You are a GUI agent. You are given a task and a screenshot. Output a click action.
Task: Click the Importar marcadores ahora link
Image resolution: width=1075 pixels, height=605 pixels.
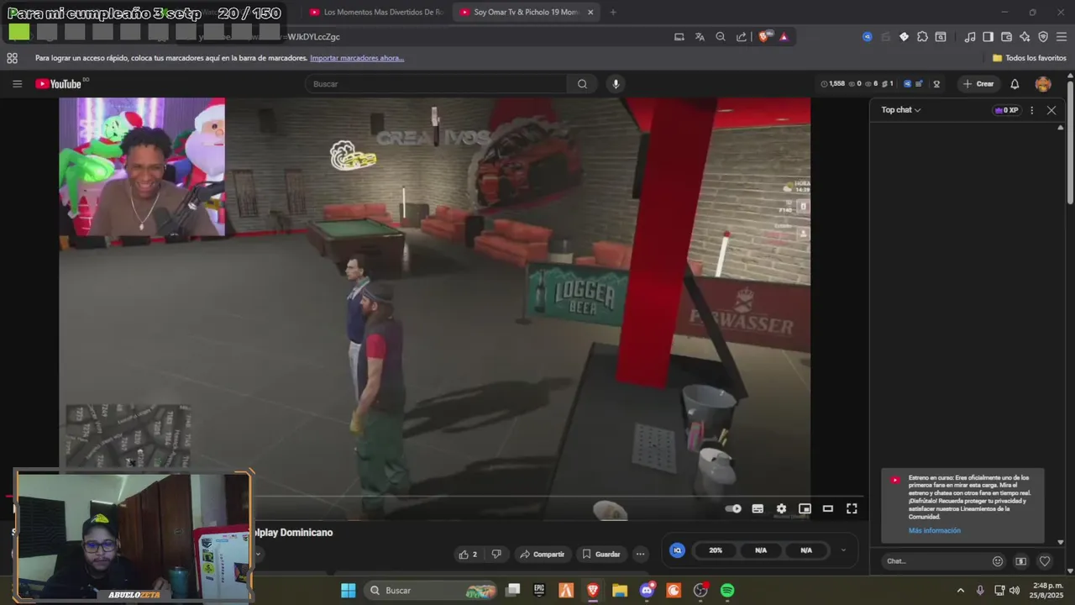point(357,58)
